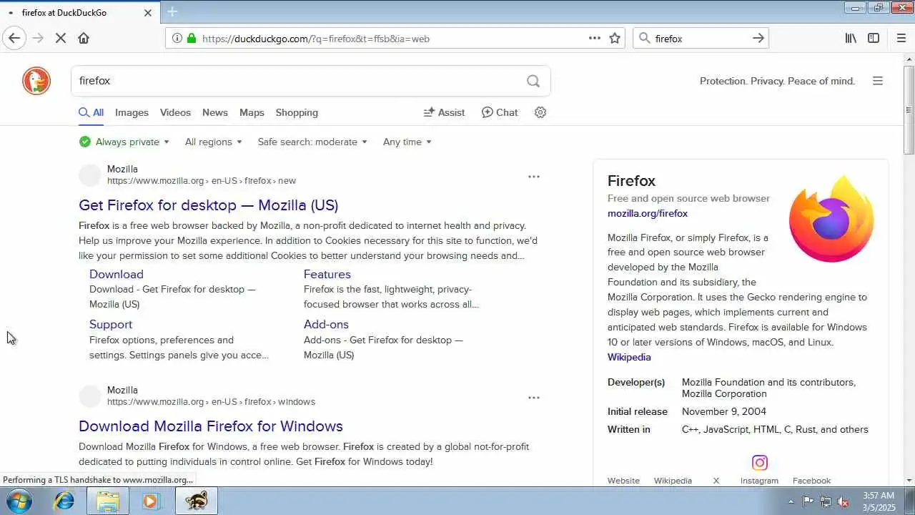The image size is (915, 515).
Task: Switch to the Images tab
Action: [132, 112]
